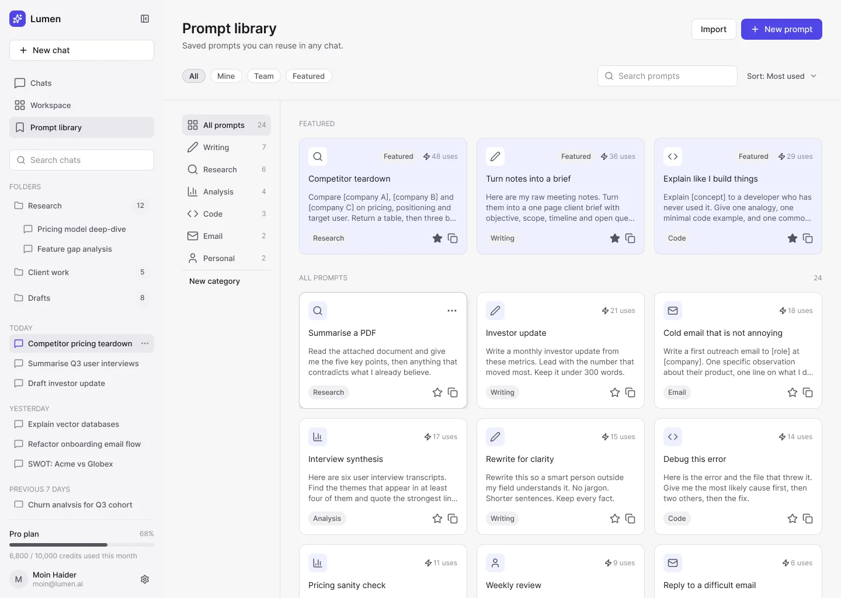Unstar the Competitor teardown featured prompt
The height and width of the screenshot is (598, 841).
(437, 238)
